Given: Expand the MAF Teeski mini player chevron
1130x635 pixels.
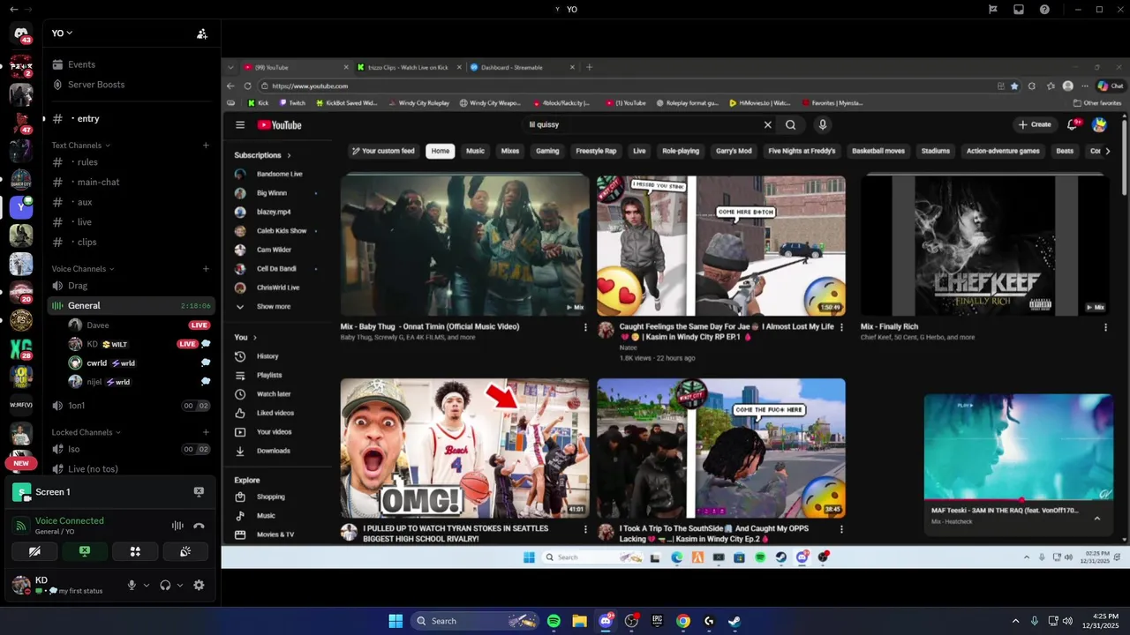Looking at the screenshot, I should 1097,519.
